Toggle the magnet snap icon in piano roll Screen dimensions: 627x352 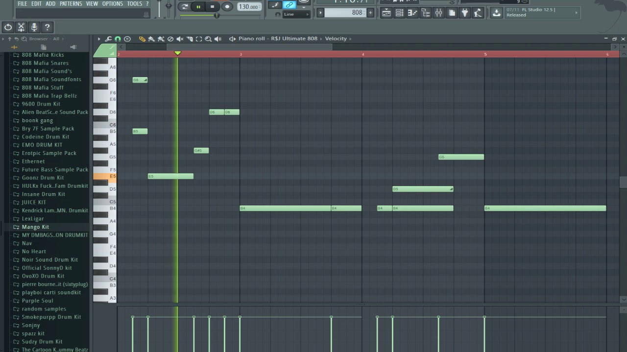(x=118, y=39)
